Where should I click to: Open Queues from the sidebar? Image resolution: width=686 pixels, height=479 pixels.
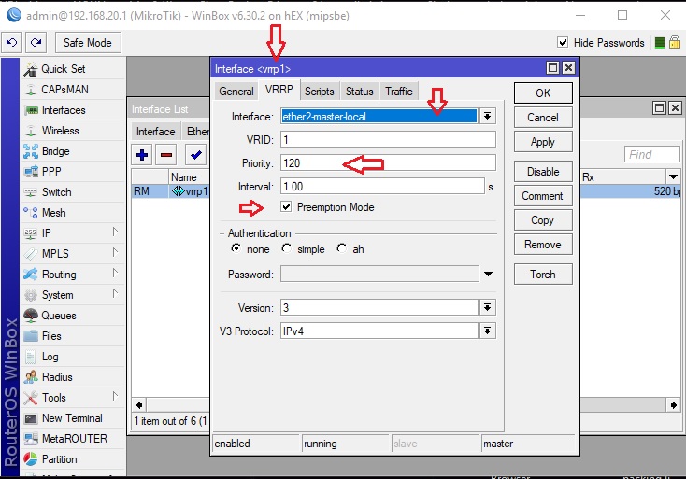[x=59, y=316]
